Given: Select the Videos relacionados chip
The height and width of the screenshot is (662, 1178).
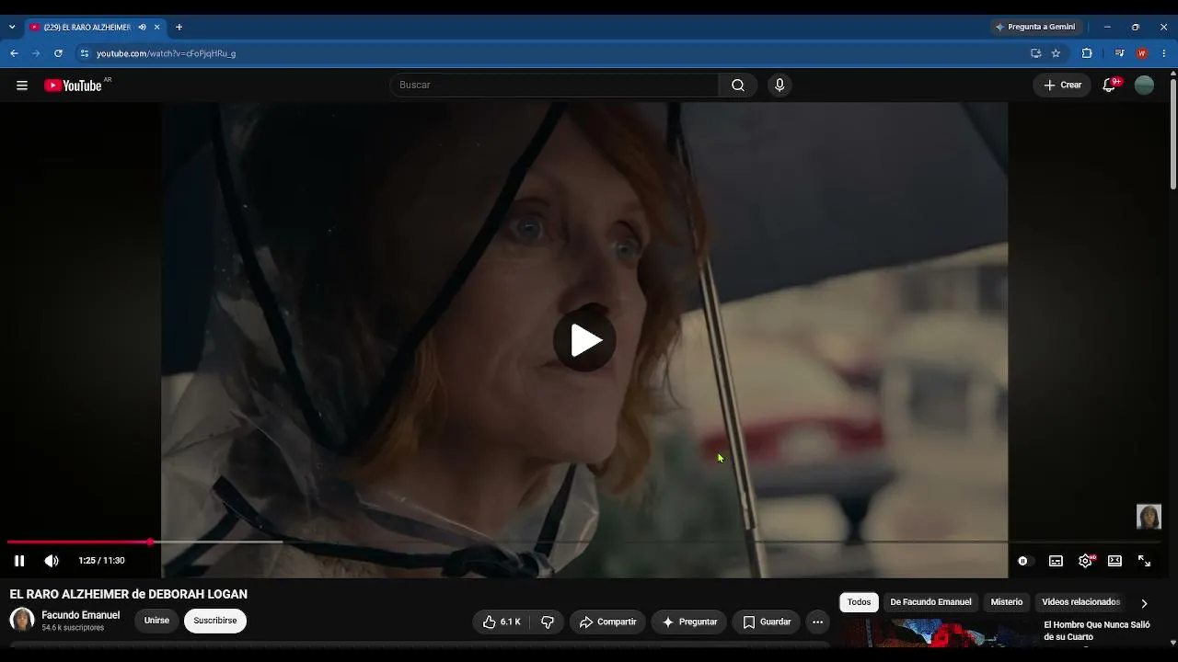Looking at the screenshot, I should (x=1080, y=602).
